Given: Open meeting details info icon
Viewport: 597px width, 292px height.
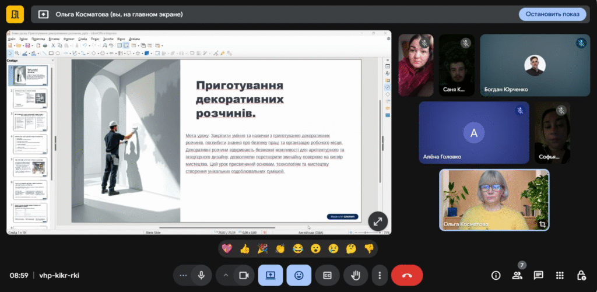Looking at the screenshot, I should 496,275.
